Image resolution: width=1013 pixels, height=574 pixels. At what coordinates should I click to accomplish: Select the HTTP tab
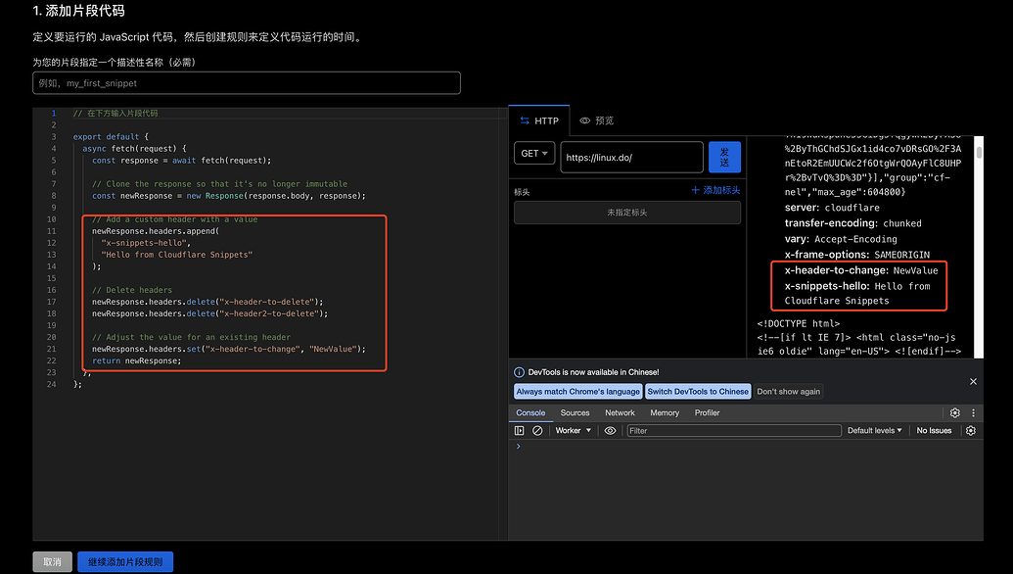[539, 120]
